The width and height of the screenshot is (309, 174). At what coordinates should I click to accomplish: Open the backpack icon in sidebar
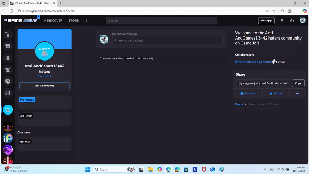8,58
